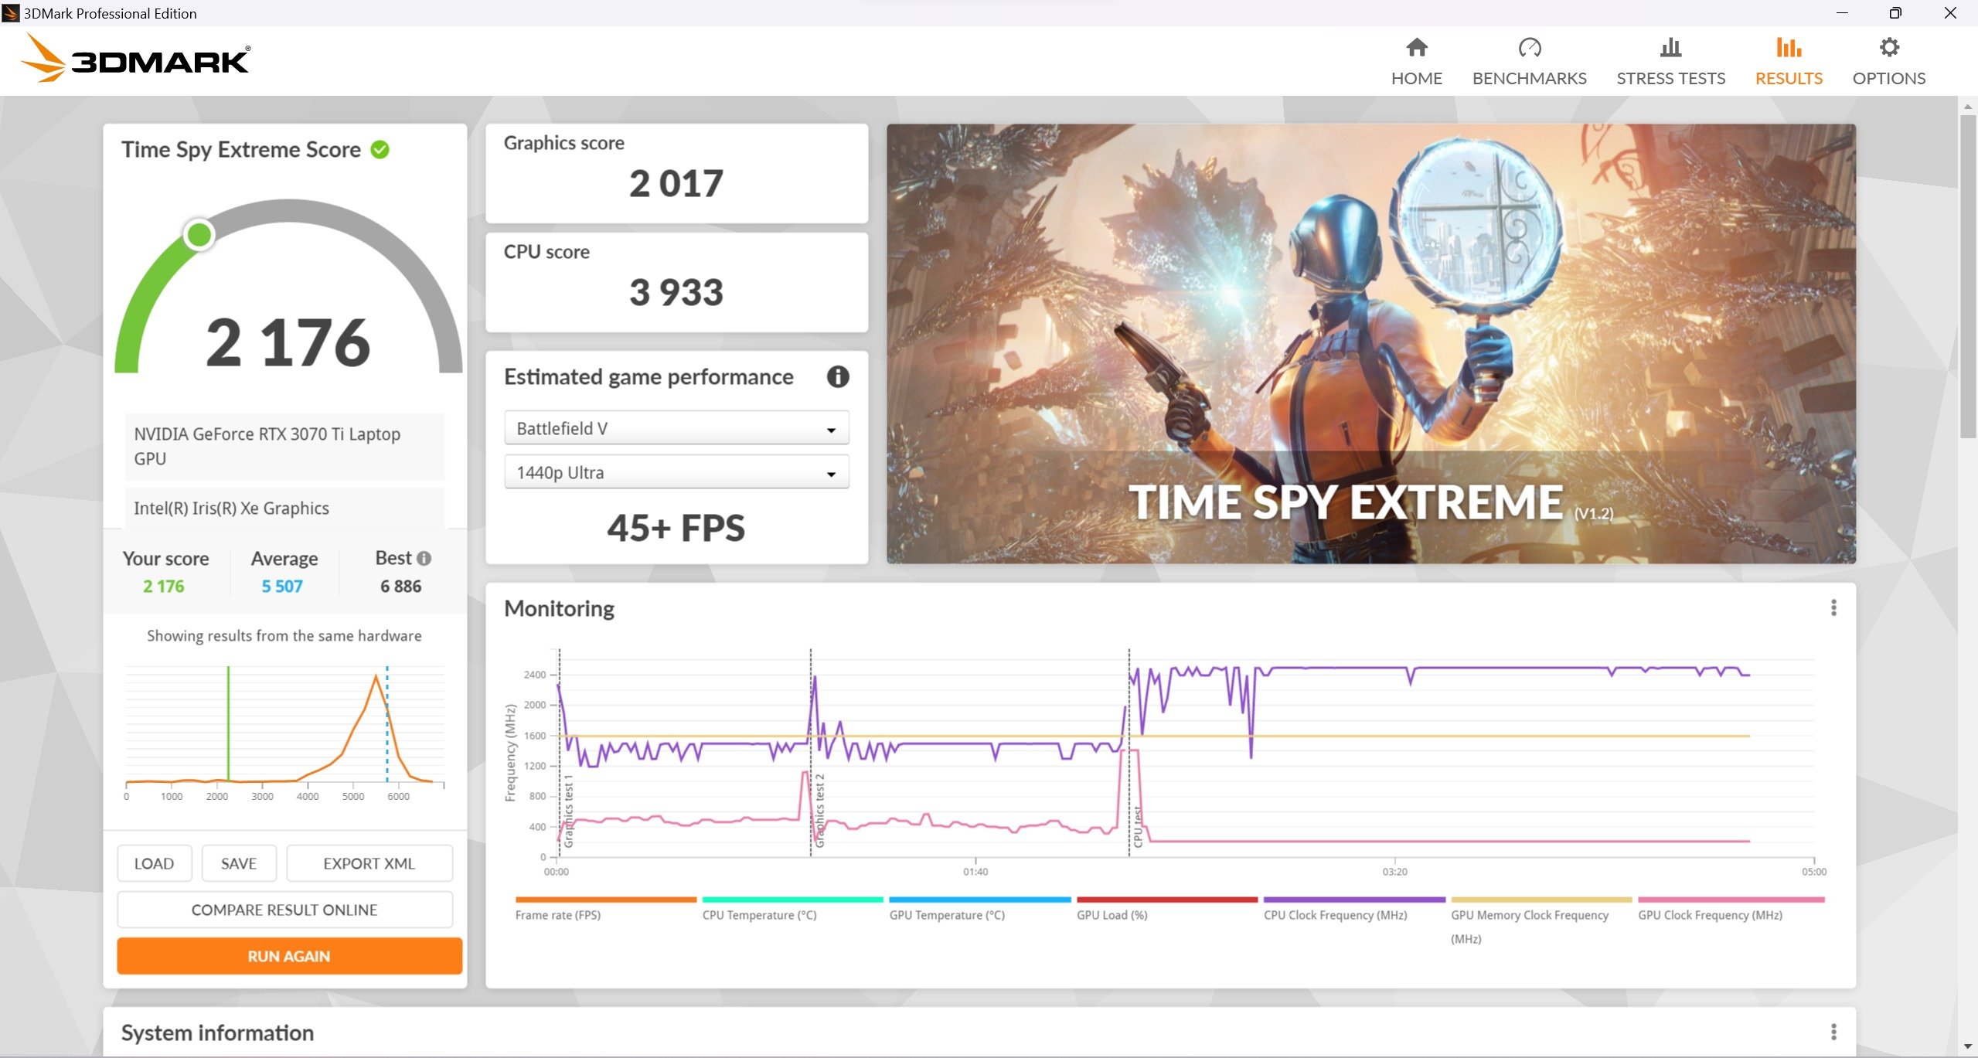Click the RESULTS tab icon
Screen dimensions: 1978x1058
click(x=1787, y=49)
